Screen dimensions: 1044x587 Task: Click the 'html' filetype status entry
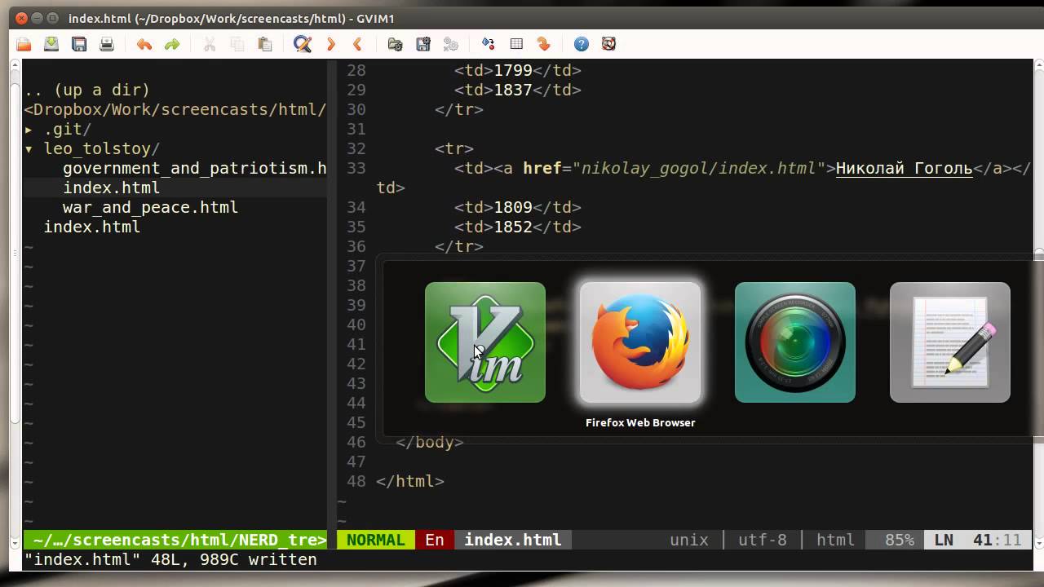tap(835, 540)
